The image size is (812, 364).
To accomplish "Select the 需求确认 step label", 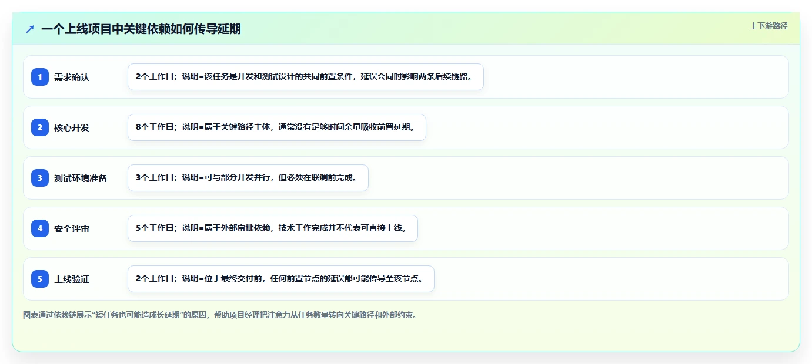I will point(72,77).
